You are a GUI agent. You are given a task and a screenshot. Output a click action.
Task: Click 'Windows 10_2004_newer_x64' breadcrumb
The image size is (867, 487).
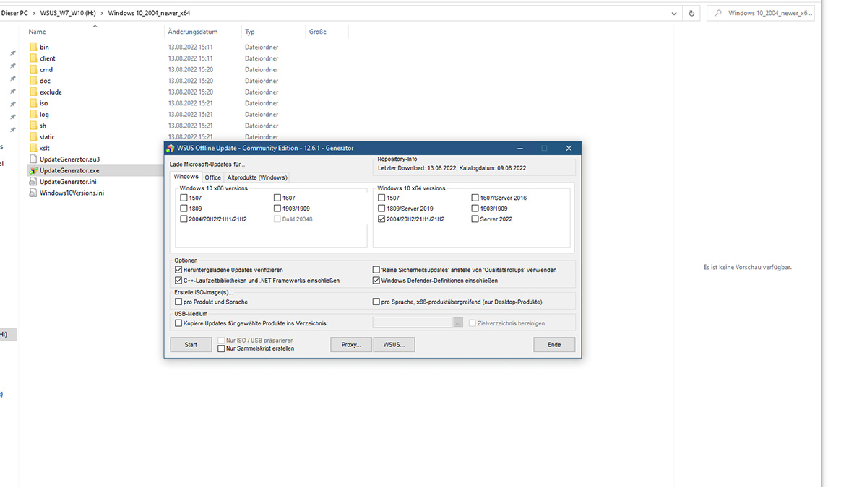tap(150, 13)
